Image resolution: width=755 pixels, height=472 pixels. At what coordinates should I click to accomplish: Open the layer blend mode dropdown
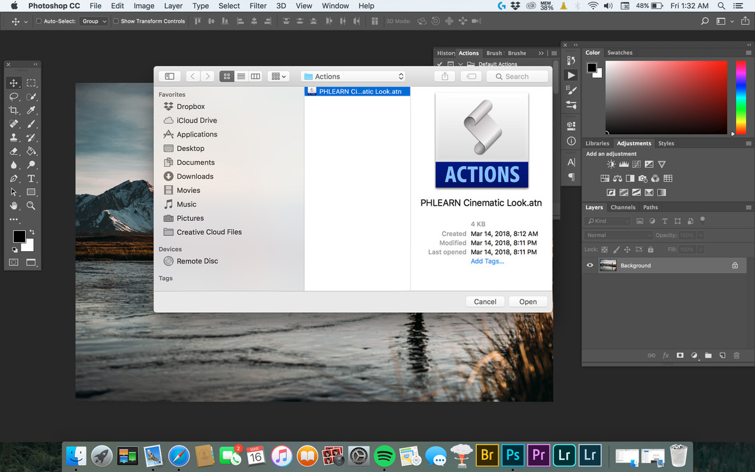coord(617,235)
